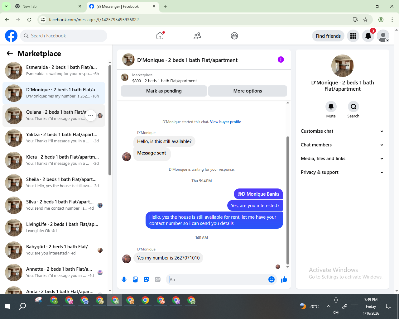Open Chrome tab search dropdown arrow
The height and width of the screenshot is (319, 399).
click(6, 6)
